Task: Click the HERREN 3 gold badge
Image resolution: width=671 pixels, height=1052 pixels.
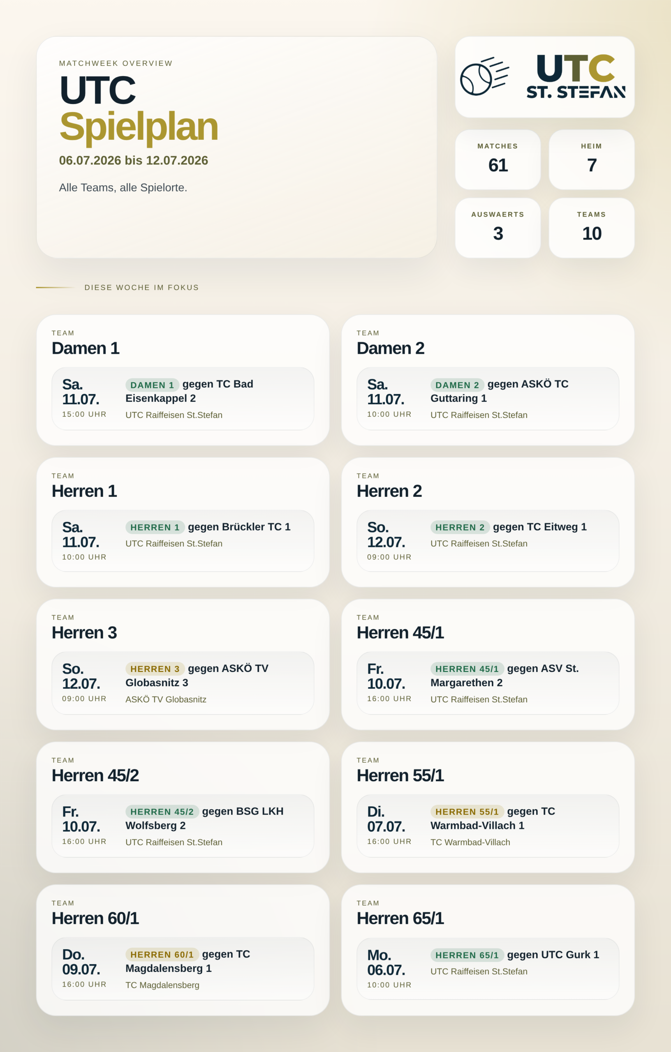Action: click(155, 669)
